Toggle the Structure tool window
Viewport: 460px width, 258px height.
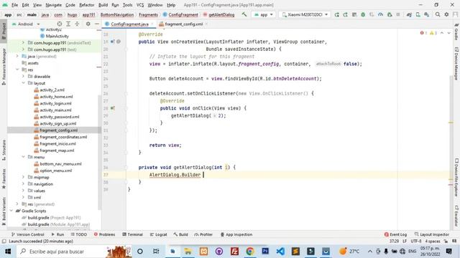4,150
